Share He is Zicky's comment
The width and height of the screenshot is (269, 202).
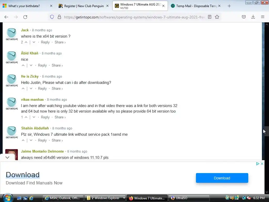click(57, 89)
